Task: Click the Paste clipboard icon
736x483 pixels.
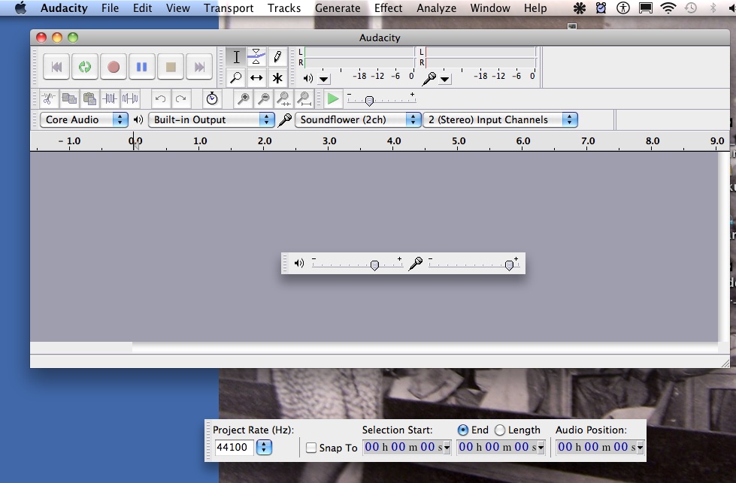Action: tap(89, 98)
